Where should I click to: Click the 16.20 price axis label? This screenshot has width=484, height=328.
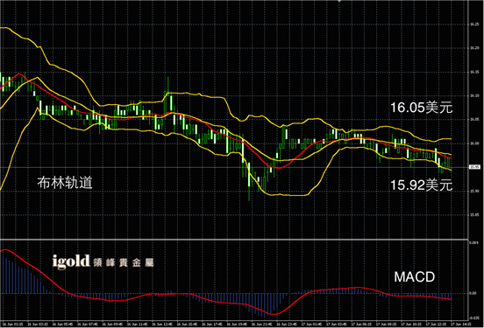(474, 48)
